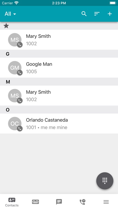The image size is (118, 210).
Task: Click the phone badge on Google Man avatar
Action: coord(20,73)
